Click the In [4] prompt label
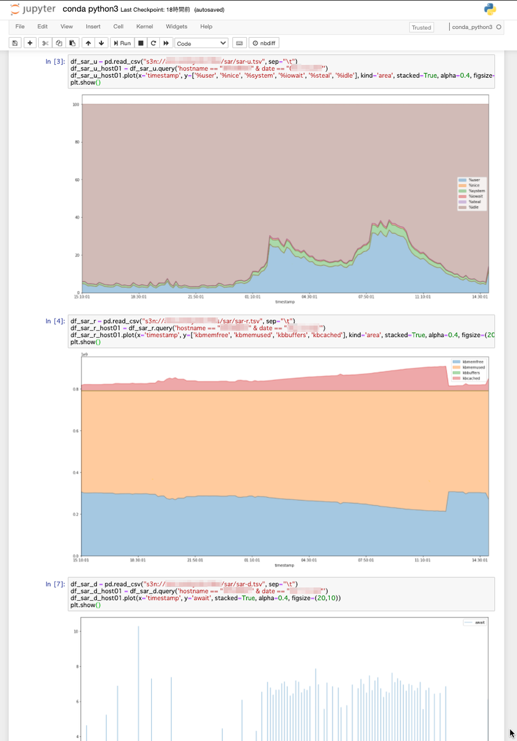Image resolution: width=517 pixels, height=741 pixels. coord(55,320)
